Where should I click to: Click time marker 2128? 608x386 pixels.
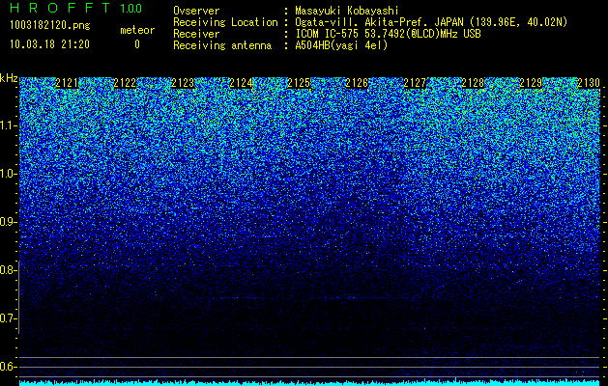pos(473,83)
